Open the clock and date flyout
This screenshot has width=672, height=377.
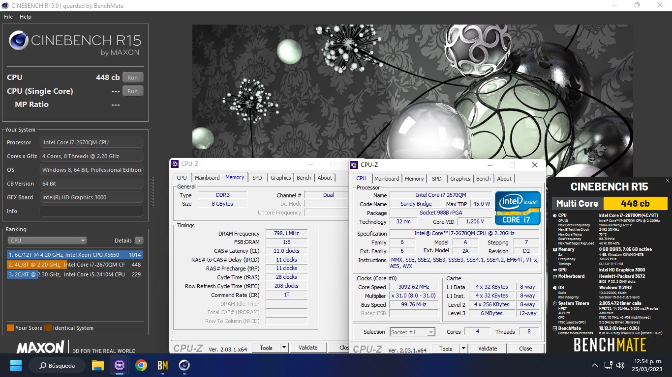[x=646, y=365]
